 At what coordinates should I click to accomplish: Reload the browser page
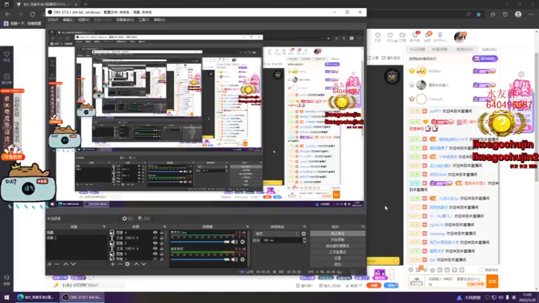coord(32,14)
